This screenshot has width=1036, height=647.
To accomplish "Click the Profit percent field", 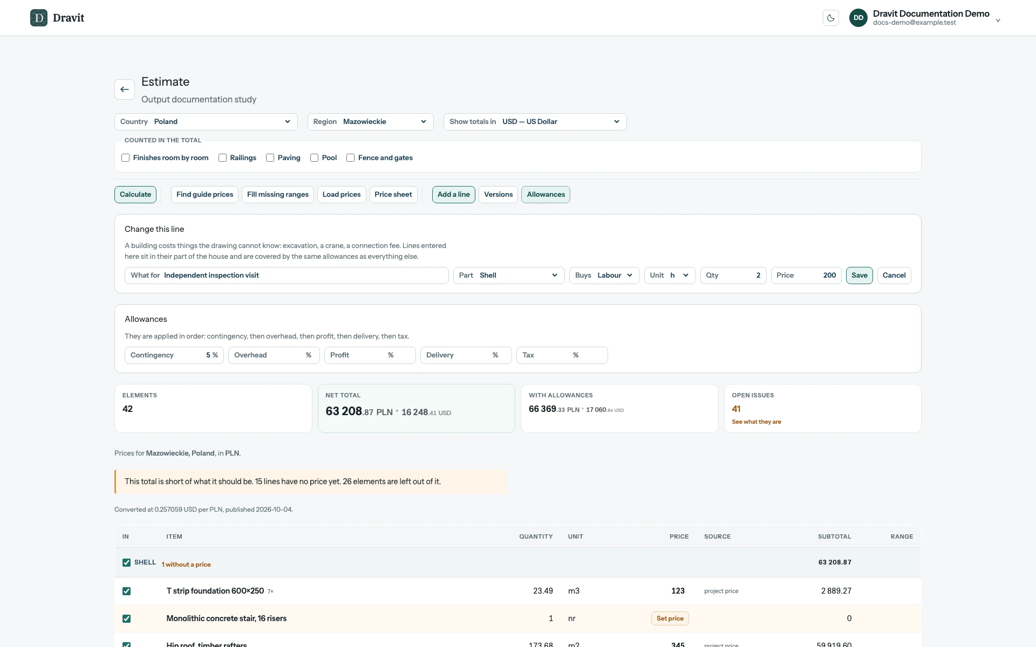I will [370, 355].
